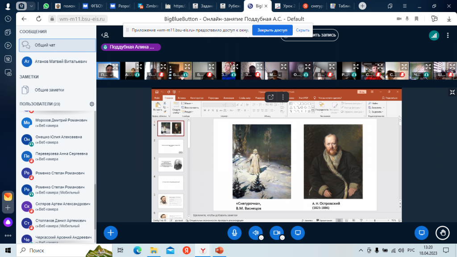Mute or unmute the microphone button
457x257 pixels.
click(234, 233)
